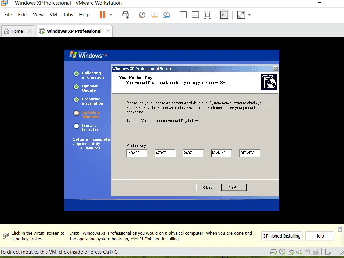The image size is (344, 258).
Task: Click the network adapter status icon
Action: [x=291, y=252]
